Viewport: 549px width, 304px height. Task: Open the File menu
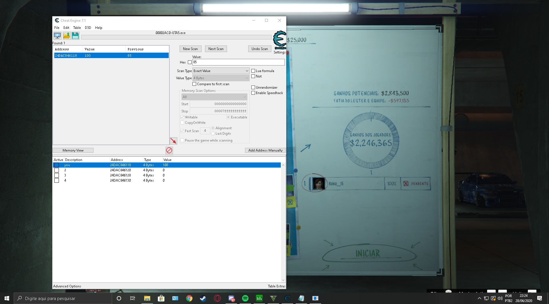pyautogui.click(x=57, y=28)
